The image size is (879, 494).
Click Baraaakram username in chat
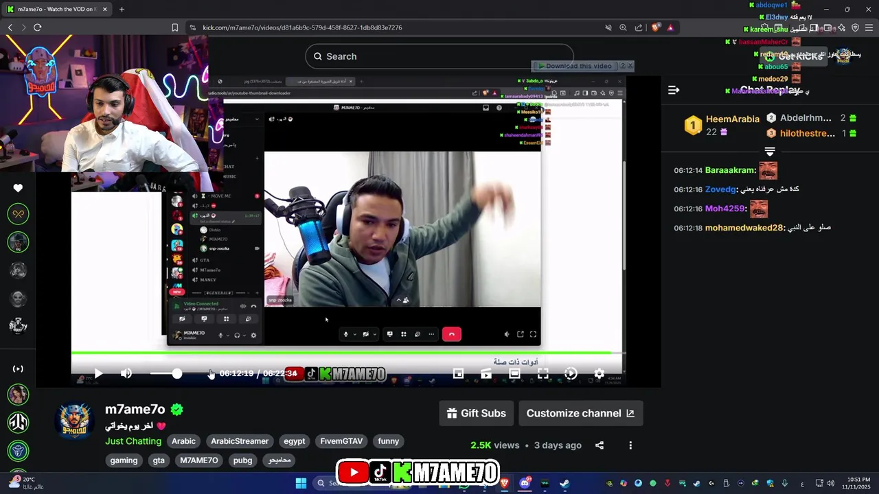729,170
